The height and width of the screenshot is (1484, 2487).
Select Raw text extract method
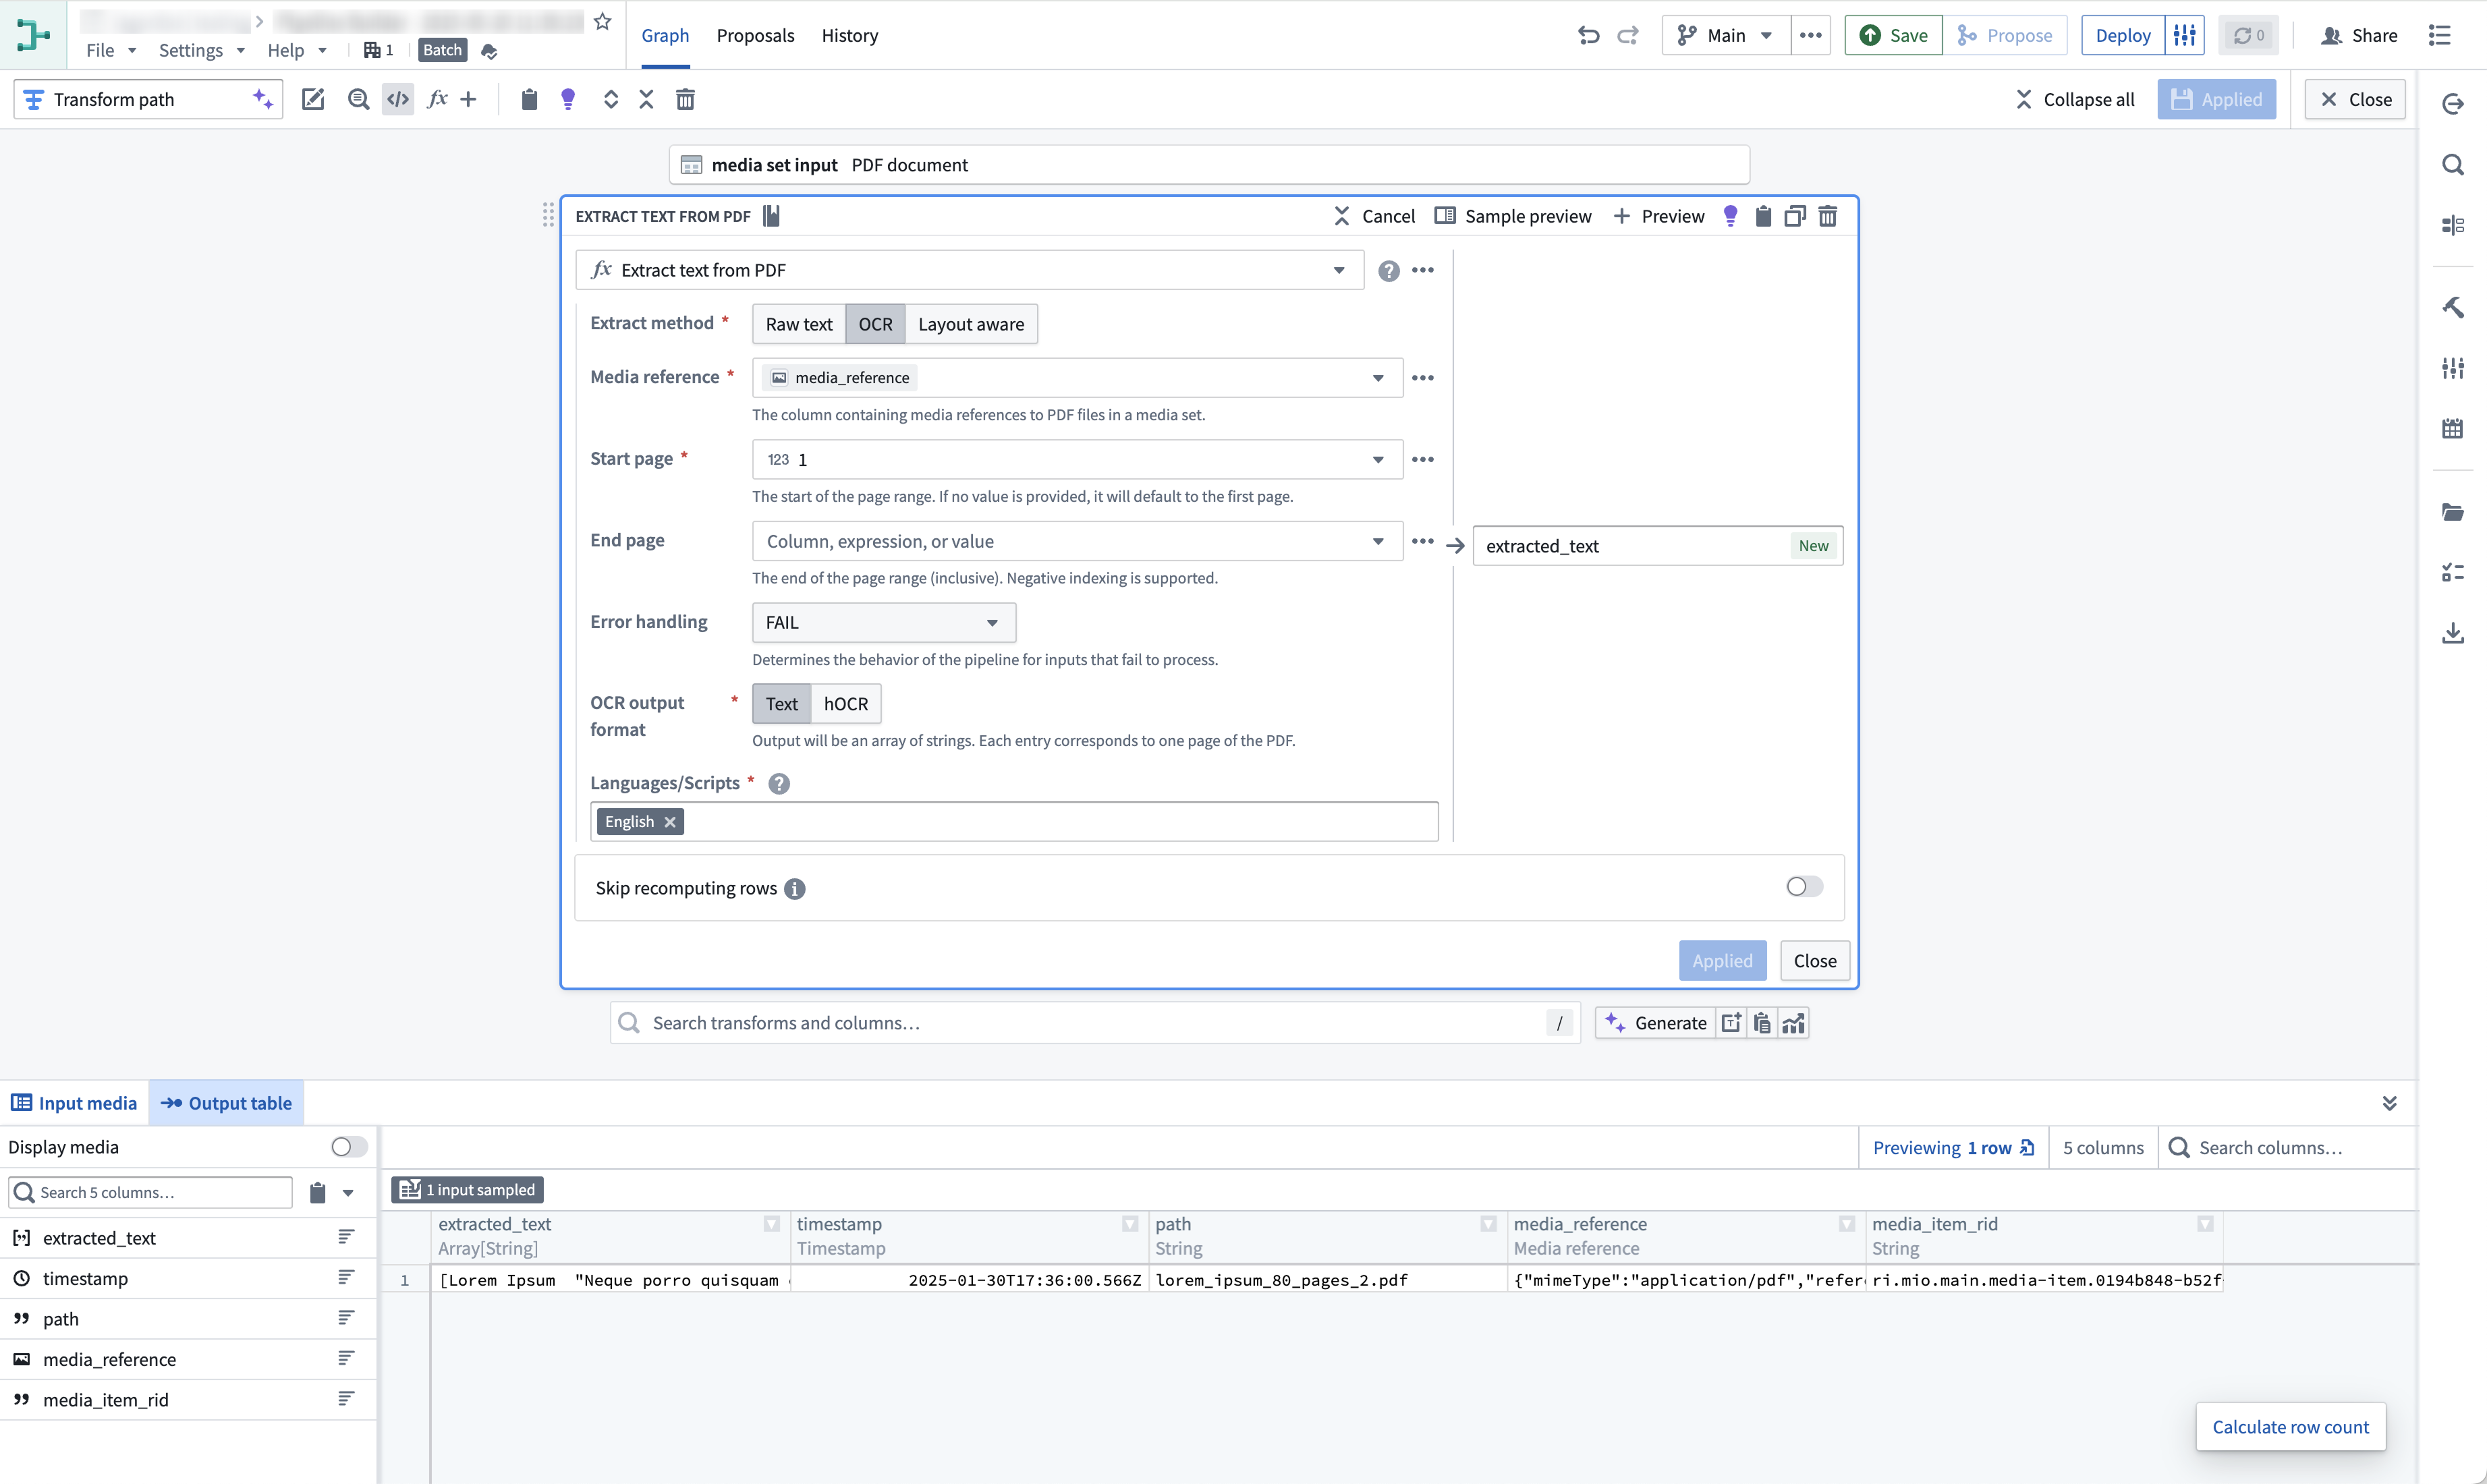799,324
